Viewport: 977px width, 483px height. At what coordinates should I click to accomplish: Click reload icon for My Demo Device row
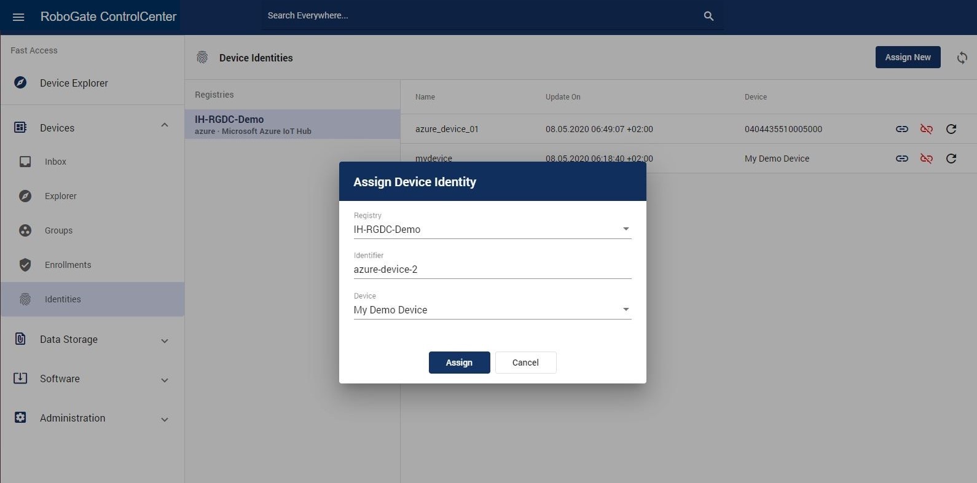[951, 159]
